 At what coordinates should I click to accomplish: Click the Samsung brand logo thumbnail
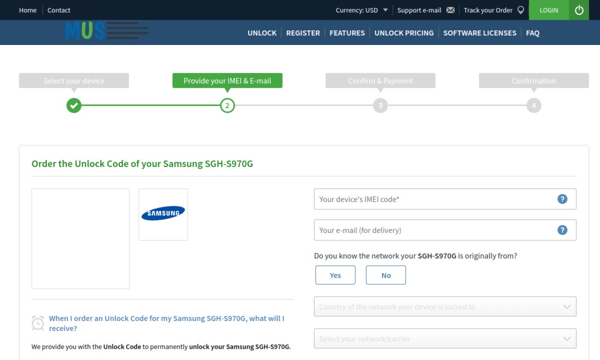pos(163,214)
